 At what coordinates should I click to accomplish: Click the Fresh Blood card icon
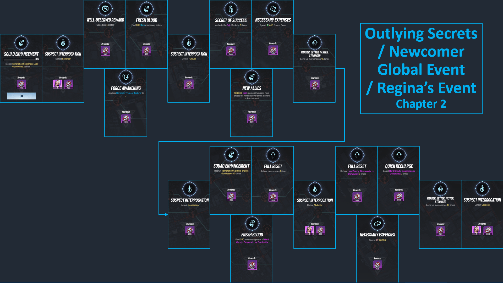(x=146, y=9)
